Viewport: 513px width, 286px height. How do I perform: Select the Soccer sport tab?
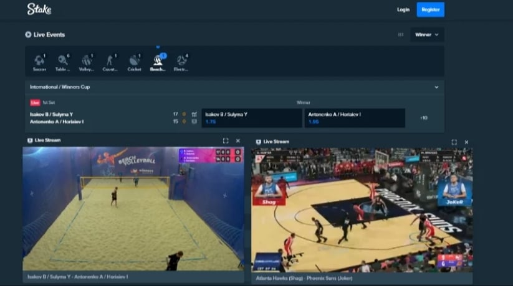pos(39,62)
